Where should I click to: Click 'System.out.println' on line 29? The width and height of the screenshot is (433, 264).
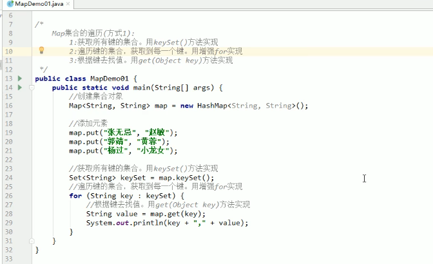(125, 223)
